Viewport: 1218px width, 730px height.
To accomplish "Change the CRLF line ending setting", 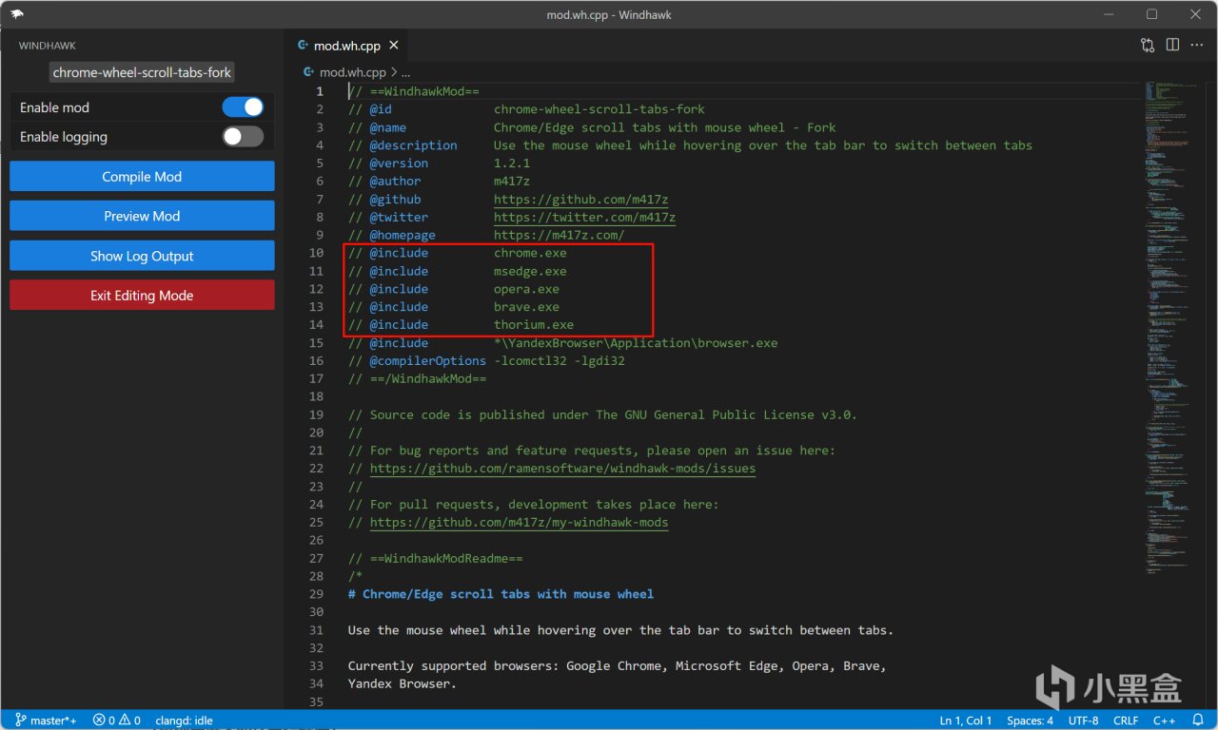I will [x=1126, y=720].
